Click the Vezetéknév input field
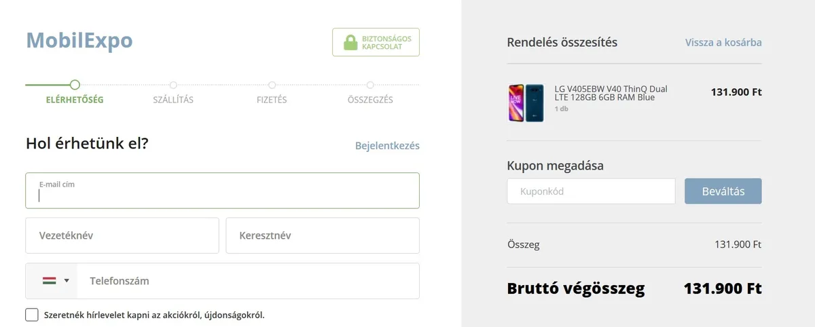The height and width of the screenshot is (327, 815). [x=122, y=235]
